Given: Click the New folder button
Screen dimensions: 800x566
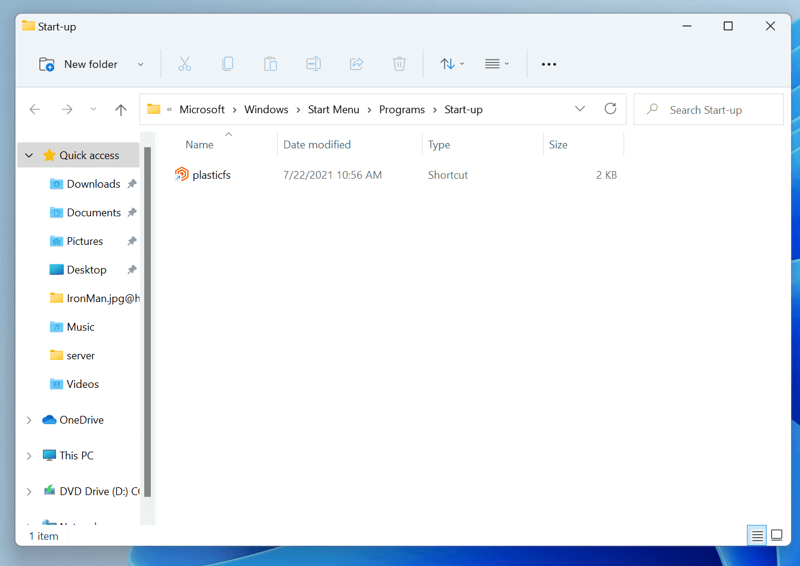Looking at the screenshot, I should pos(78,64).
